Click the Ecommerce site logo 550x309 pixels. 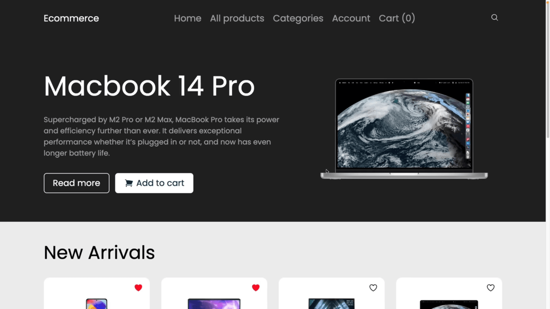(71, 18)
